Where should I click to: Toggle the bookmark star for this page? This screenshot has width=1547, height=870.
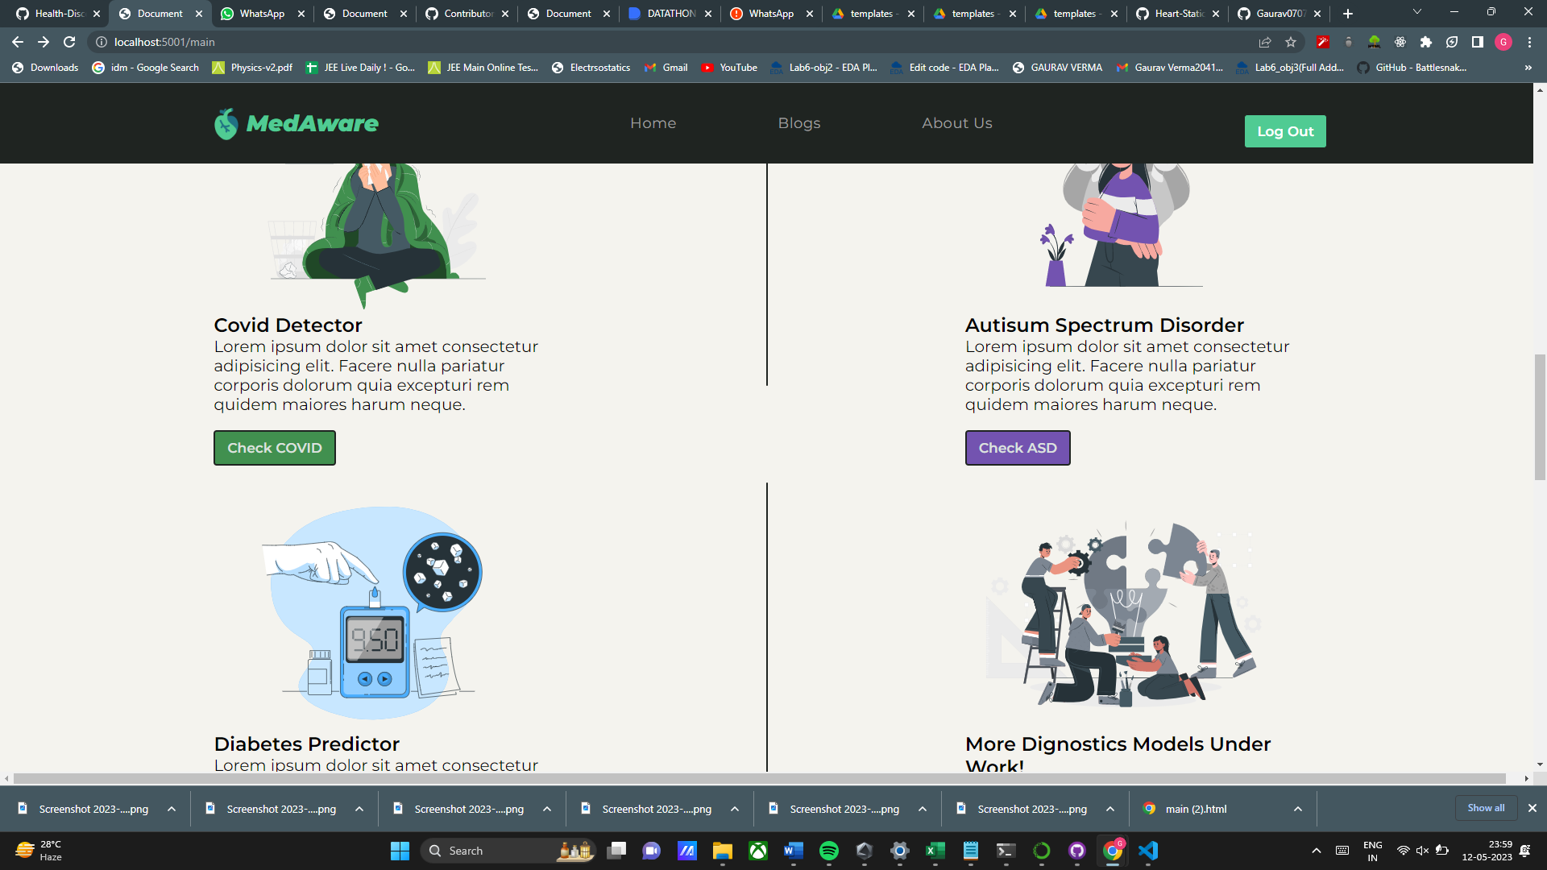pos(1290,42)
